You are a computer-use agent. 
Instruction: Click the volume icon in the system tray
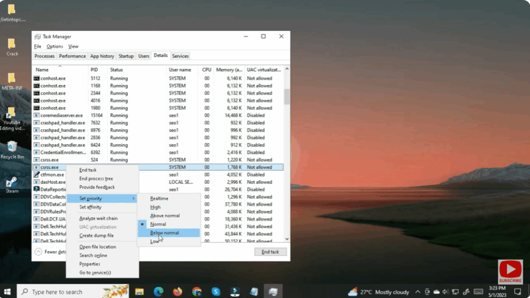pyautogui.click(x=445, y=291)
